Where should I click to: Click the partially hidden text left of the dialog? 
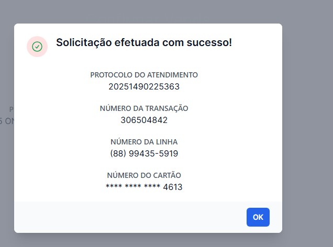pyautogui.click(x=6, y=116)
